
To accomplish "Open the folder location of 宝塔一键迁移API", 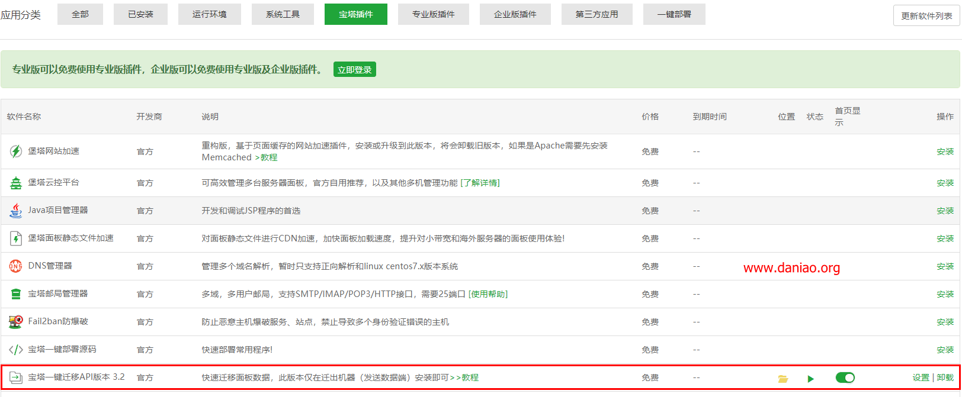I will coord(783,379).
